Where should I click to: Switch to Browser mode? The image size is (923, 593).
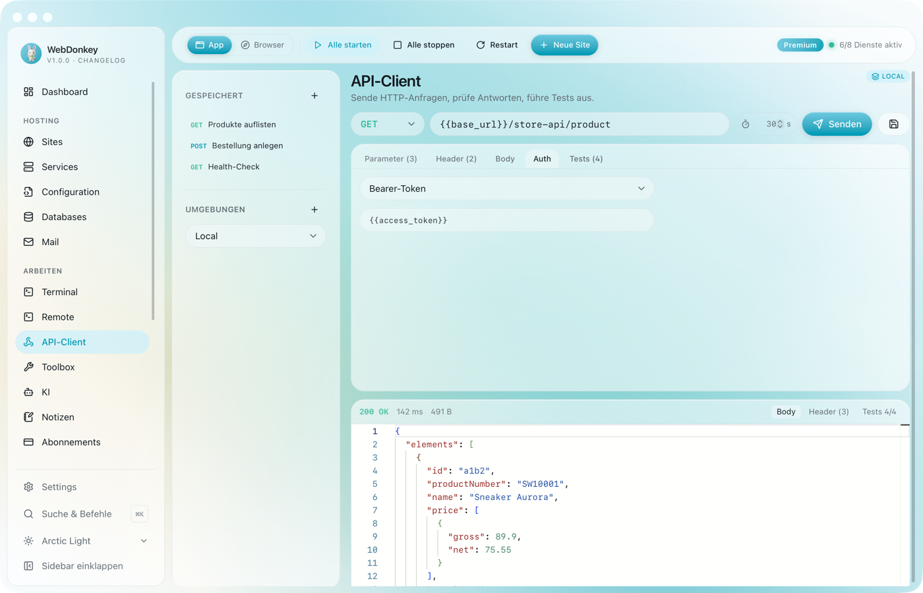(x=262, y=45)
